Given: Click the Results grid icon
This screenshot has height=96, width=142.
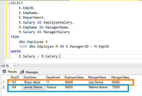Looking at the screenshot, I should pyautogui.click(x=4, y=72).
